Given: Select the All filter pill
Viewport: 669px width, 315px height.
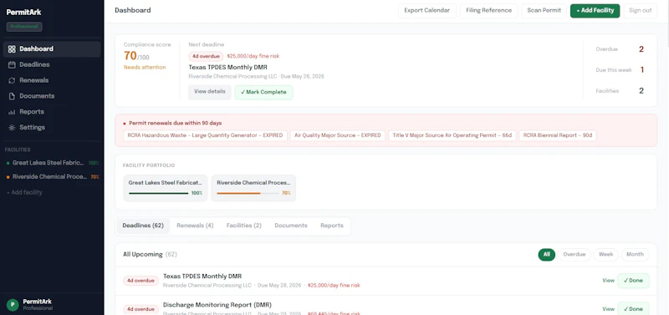Looking at the screenshot, I should [x=547, y=255].
